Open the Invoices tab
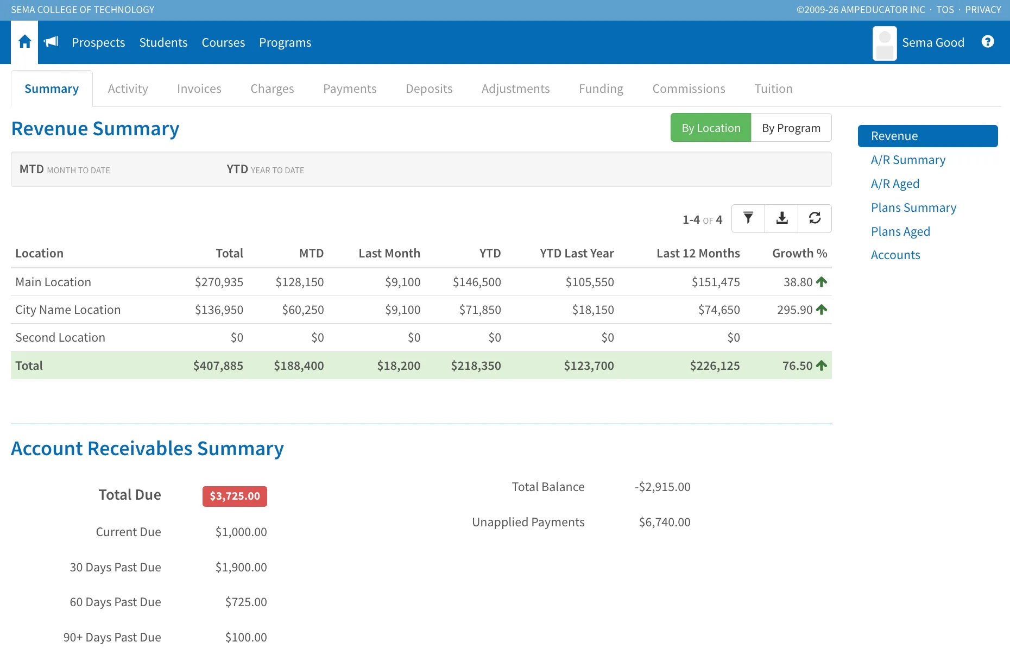Viewport: 1010px width, 667px height. coord(199,89)
